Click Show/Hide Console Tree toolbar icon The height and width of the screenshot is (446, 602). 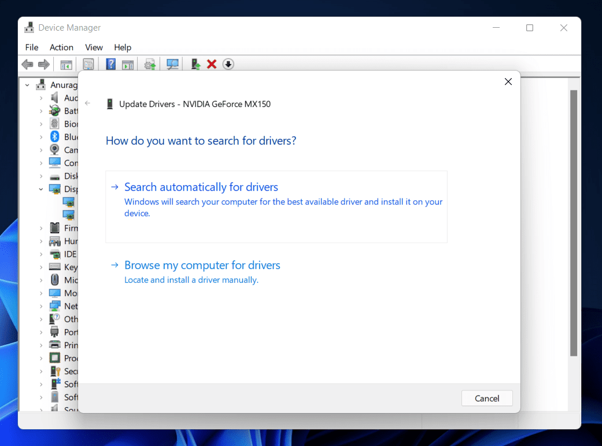(66, 64)
